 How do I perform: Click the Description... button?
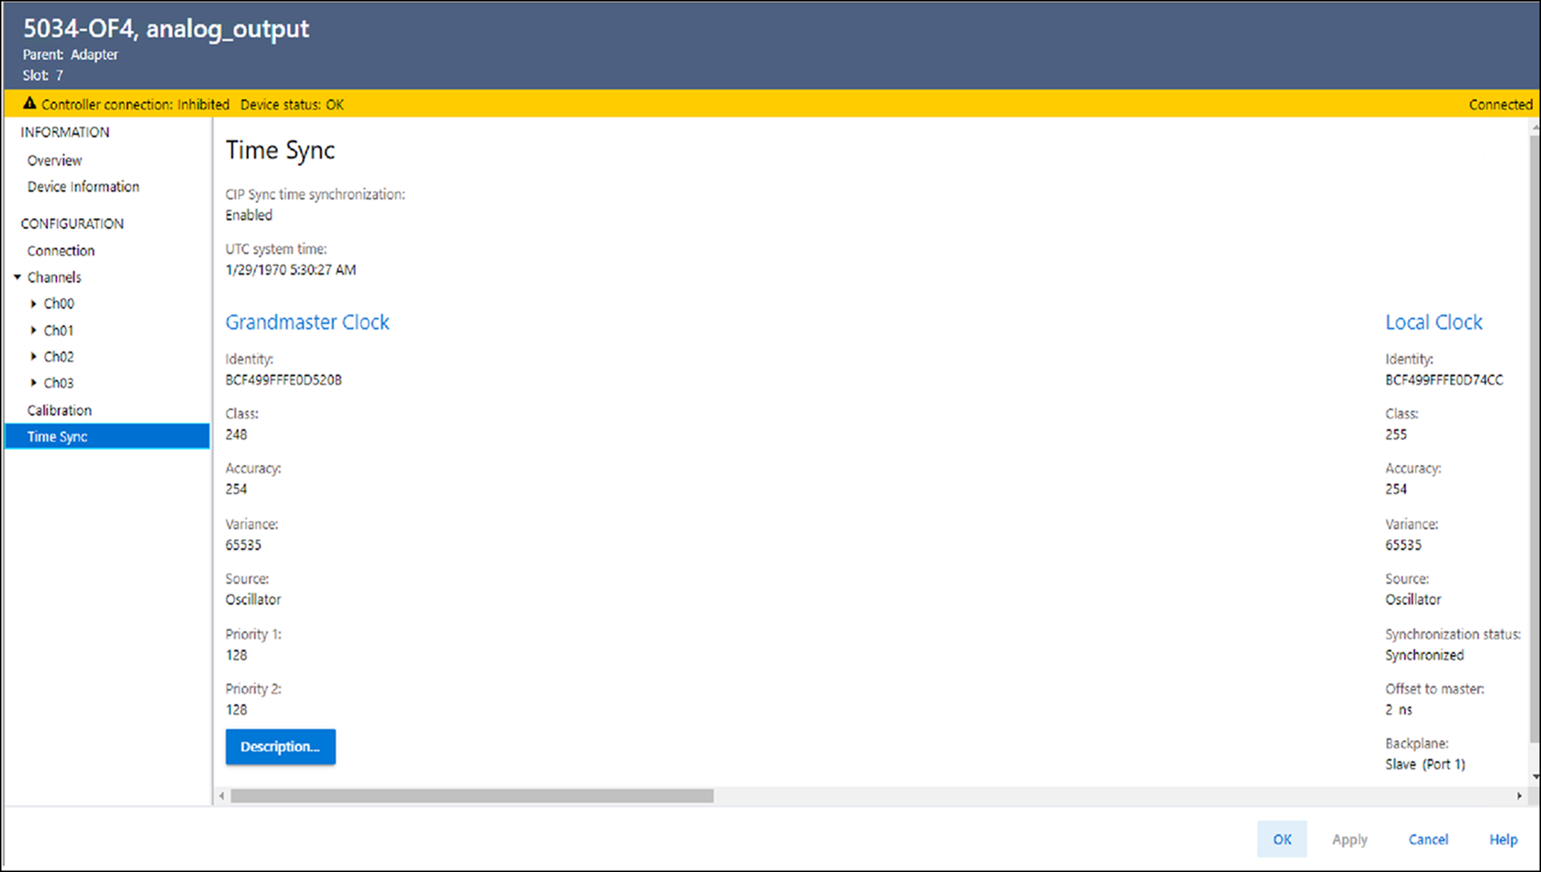280,747
